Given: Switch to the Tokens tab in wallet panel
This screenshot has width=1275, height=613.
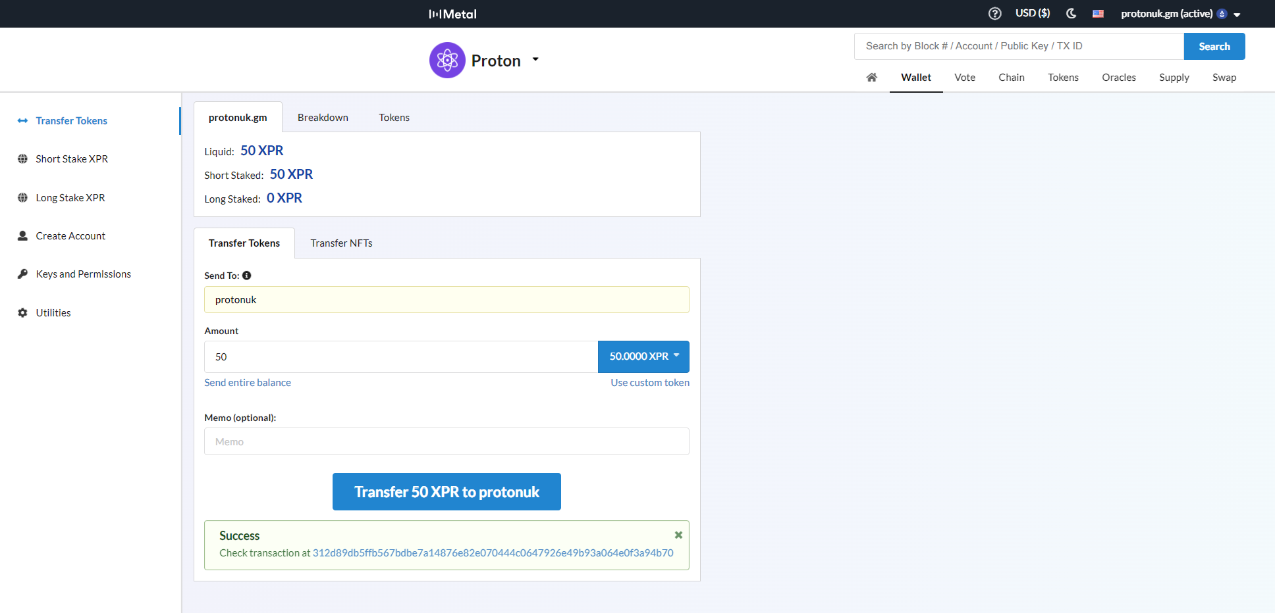Looking at the screenshot, I should coord(394,118).
